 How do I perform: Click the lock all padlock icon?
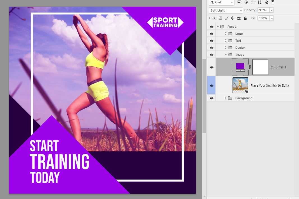coord(245,18)
